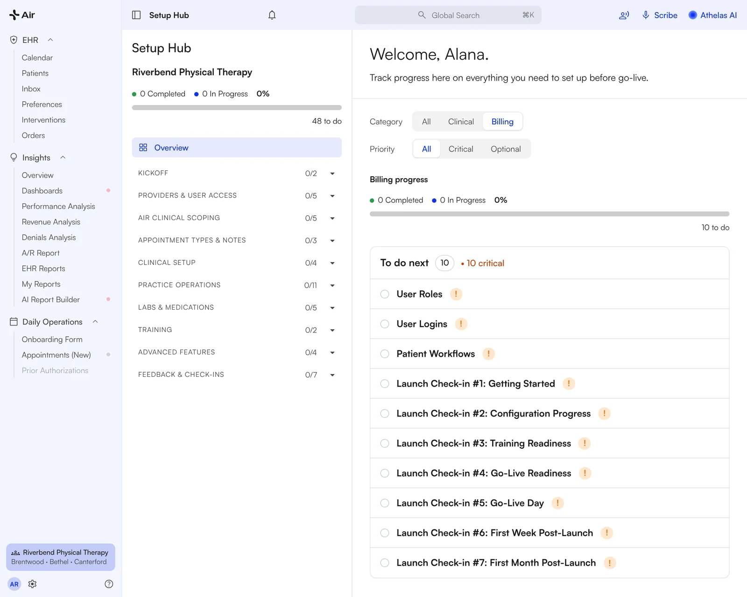Click the AR user avatar

point(14,584)
